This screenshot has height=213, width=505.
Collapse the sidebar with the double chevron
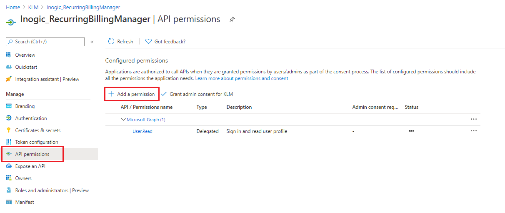coord(92,42)
